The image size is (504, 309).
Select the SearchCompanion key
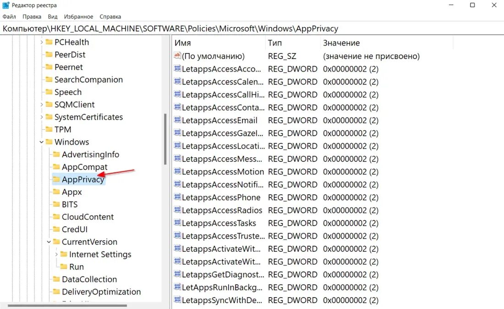(88, 80)
